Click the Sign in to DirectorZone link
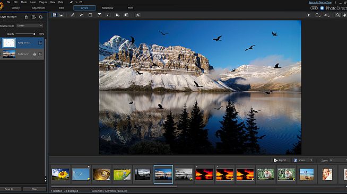This screenshot has height=194, width=347. 320,2
